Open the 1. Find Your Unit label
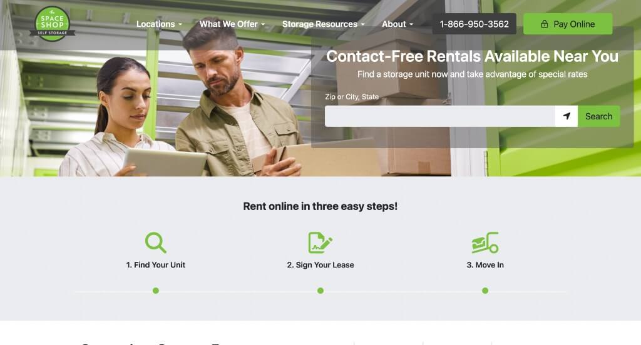The width and height of the screenshot is (641, 345). tap(156, 265)
